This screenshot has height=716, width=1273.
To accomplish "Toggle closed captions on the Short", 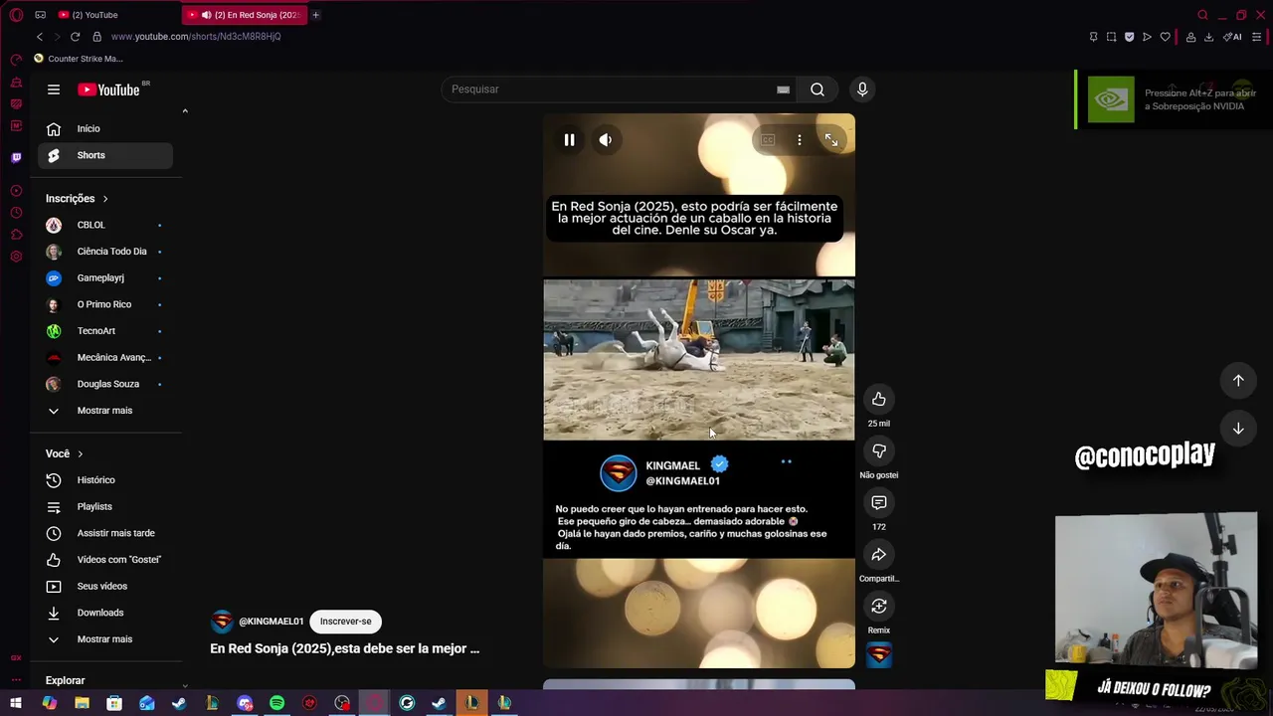I will [768, 140].
